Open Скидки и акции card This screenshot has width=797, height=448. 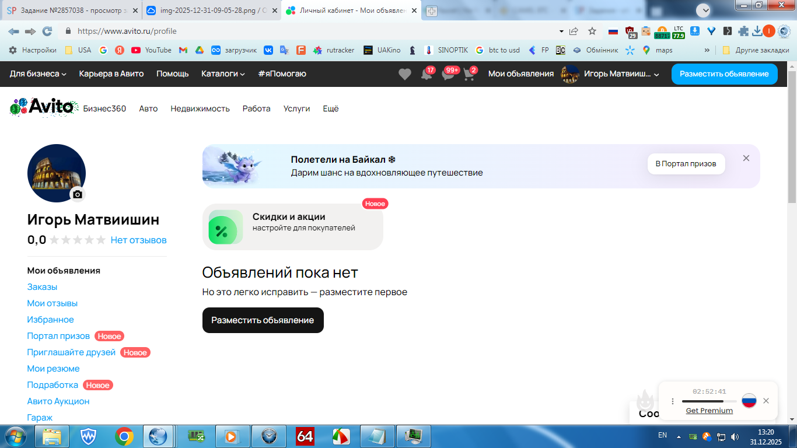pos(292,227)
